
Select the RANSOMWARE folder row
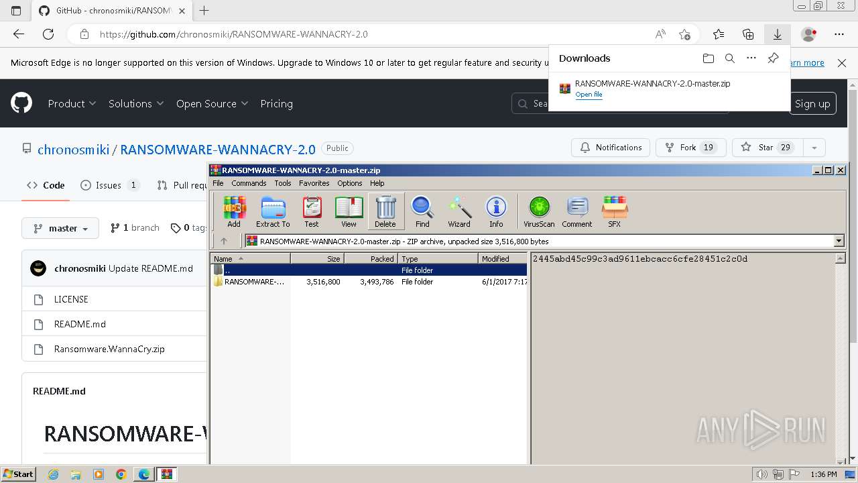[369, 282]
